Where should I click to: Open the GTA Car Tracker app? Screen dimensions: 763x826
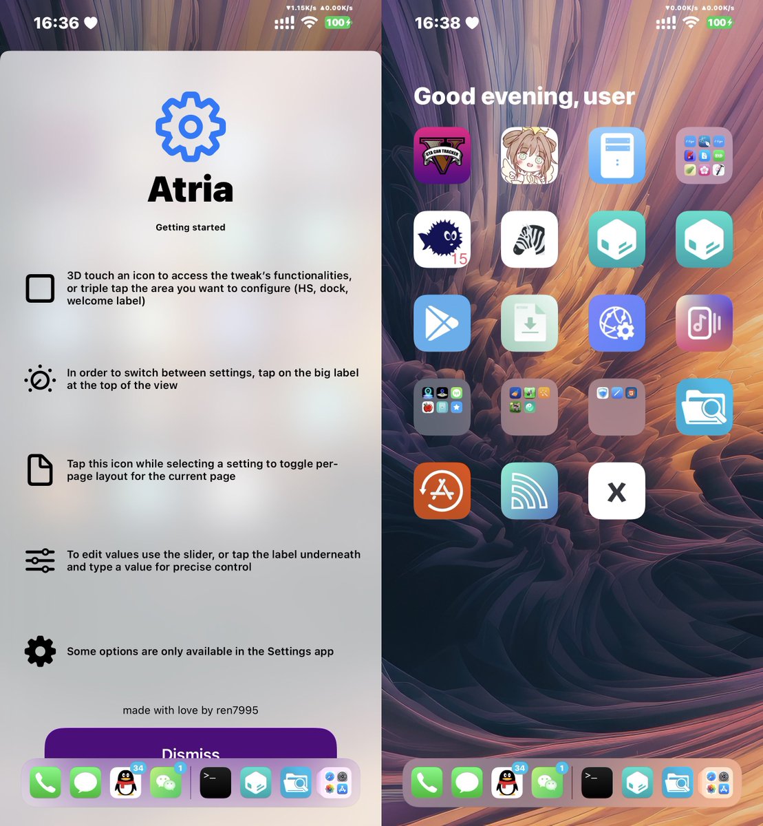click(x=442, y=156)
